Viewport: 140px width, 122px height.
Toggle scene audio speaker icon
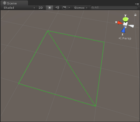[x=57, y=8]
